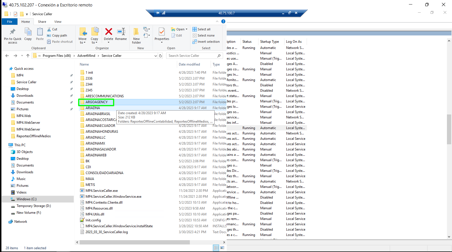Click Select none in ribbon
The width and height of the screenshot is (452, 252).
[x=203, y=35]
